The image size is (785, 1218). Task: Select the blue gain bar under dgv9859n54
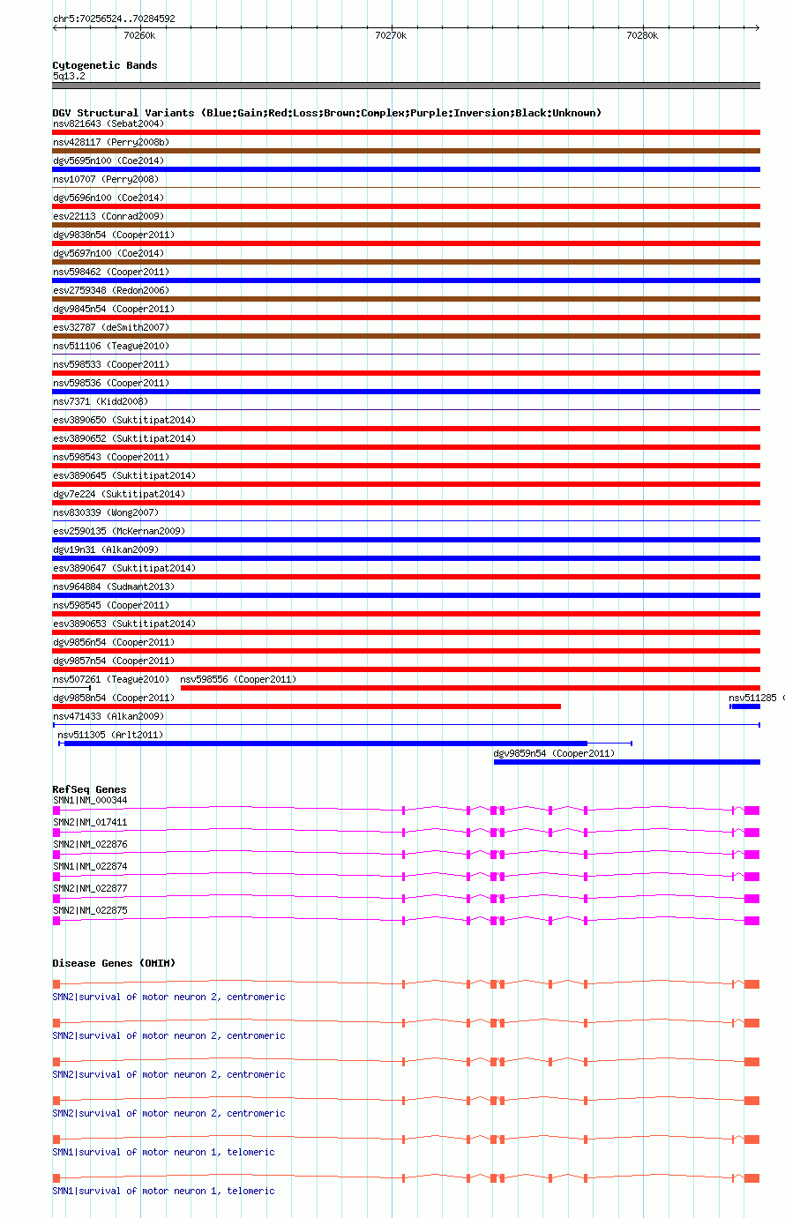point(627,762)
